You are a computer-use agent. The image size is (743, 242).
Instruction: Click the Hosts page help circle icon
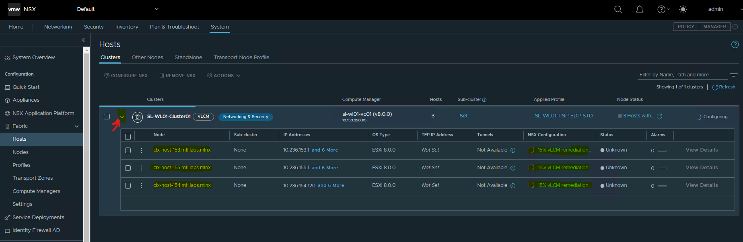pyautogui.click(x=735, y=44)
